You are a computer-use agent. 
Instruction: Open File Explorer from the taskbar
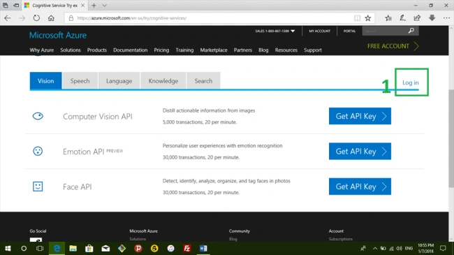(x=73, y=248)
